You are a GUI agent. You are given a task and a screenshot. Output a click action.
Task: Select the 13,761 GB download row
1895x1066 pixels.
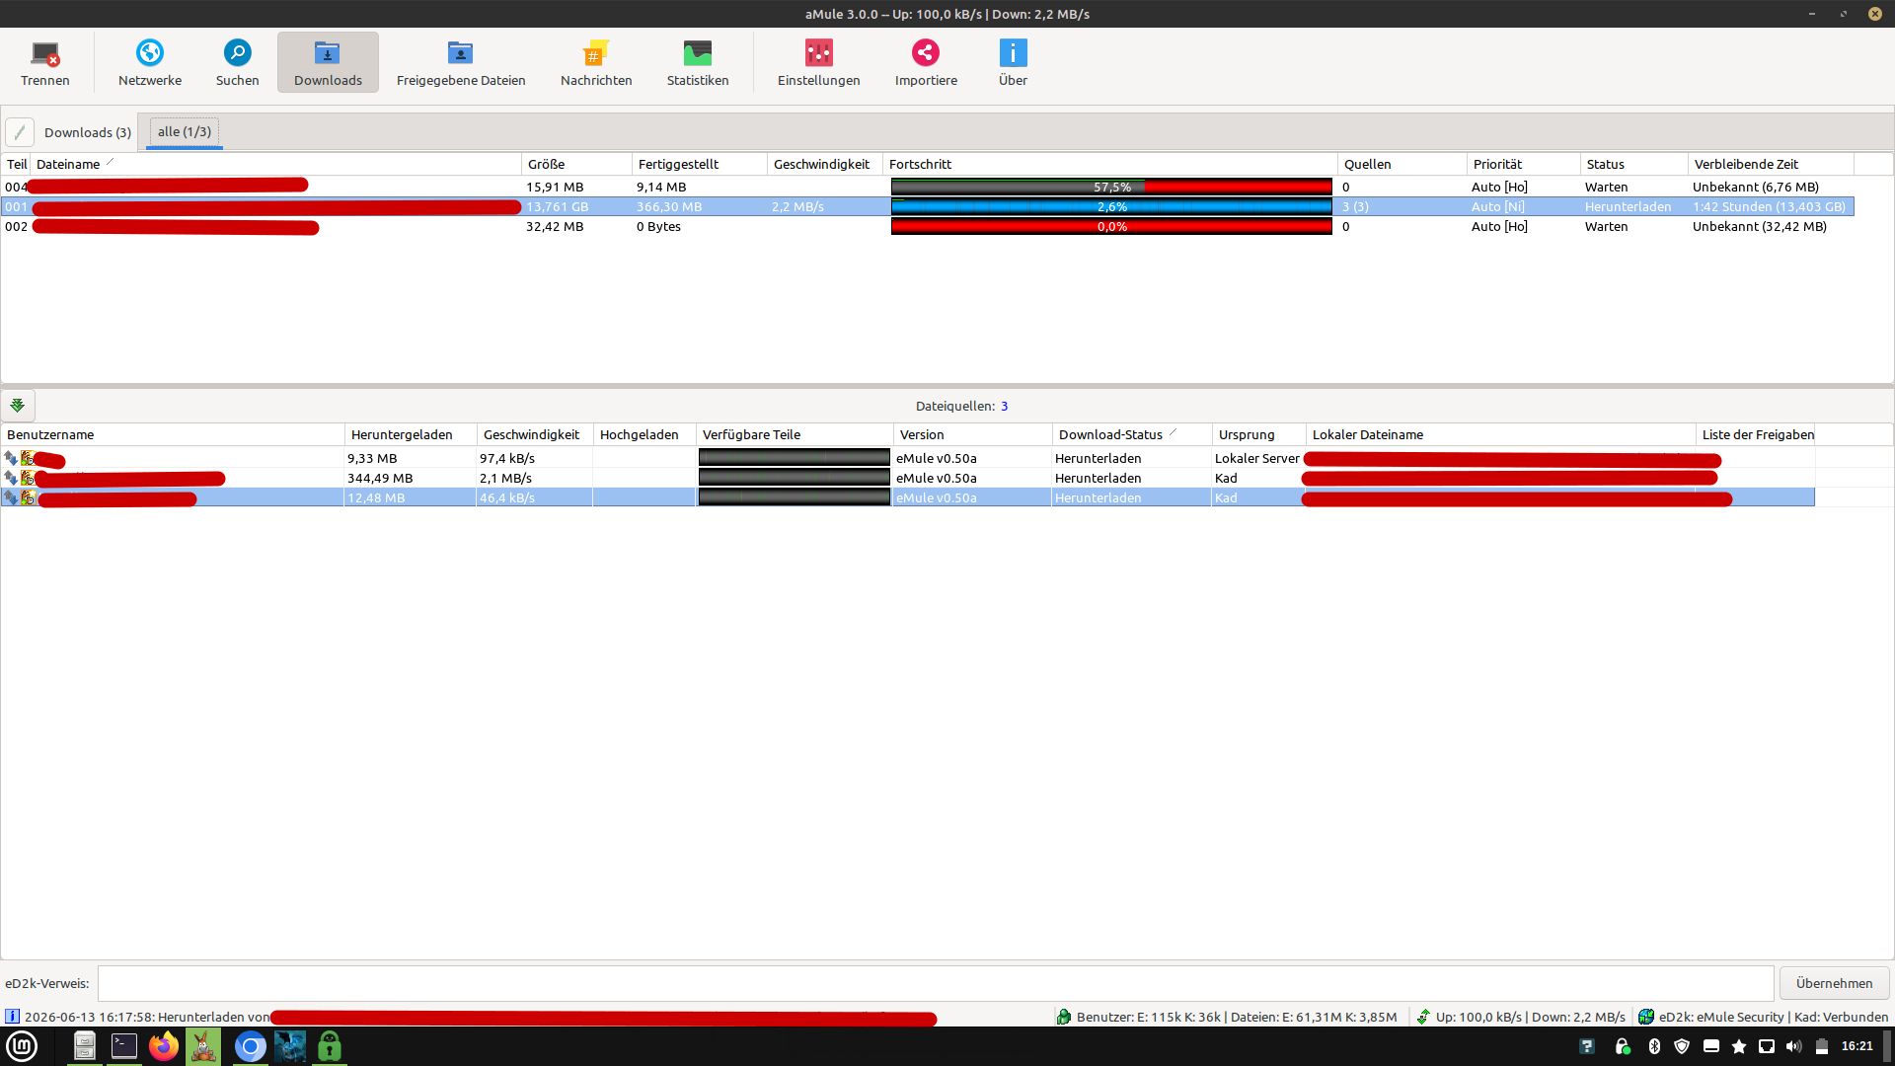[928, 206]
